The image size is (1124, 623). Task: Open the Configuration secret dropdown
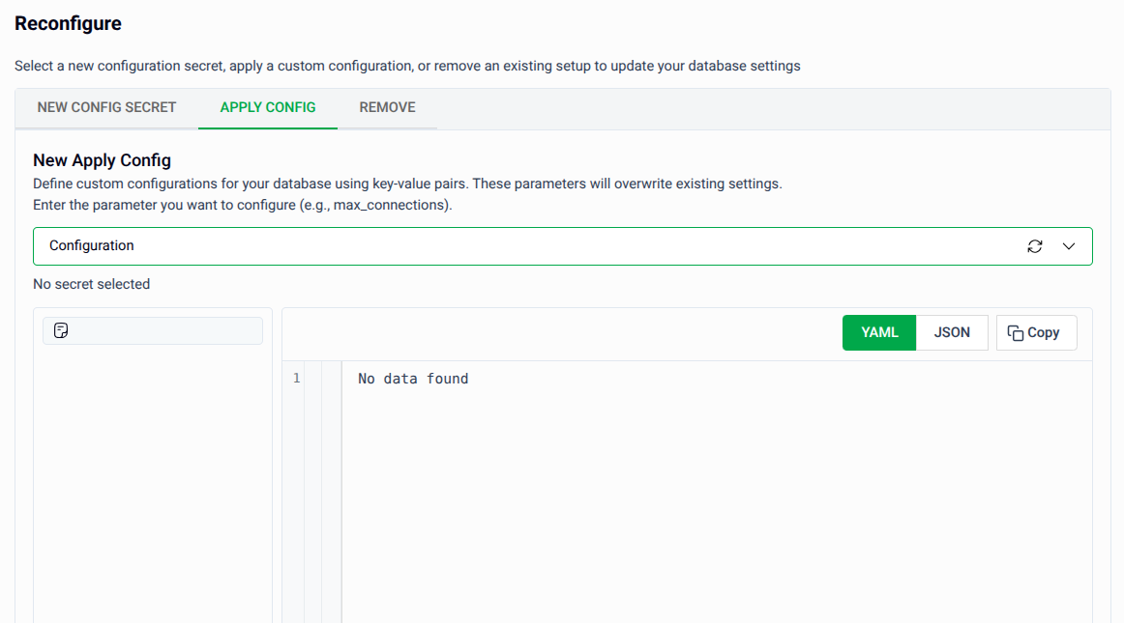tap(563, 246)
